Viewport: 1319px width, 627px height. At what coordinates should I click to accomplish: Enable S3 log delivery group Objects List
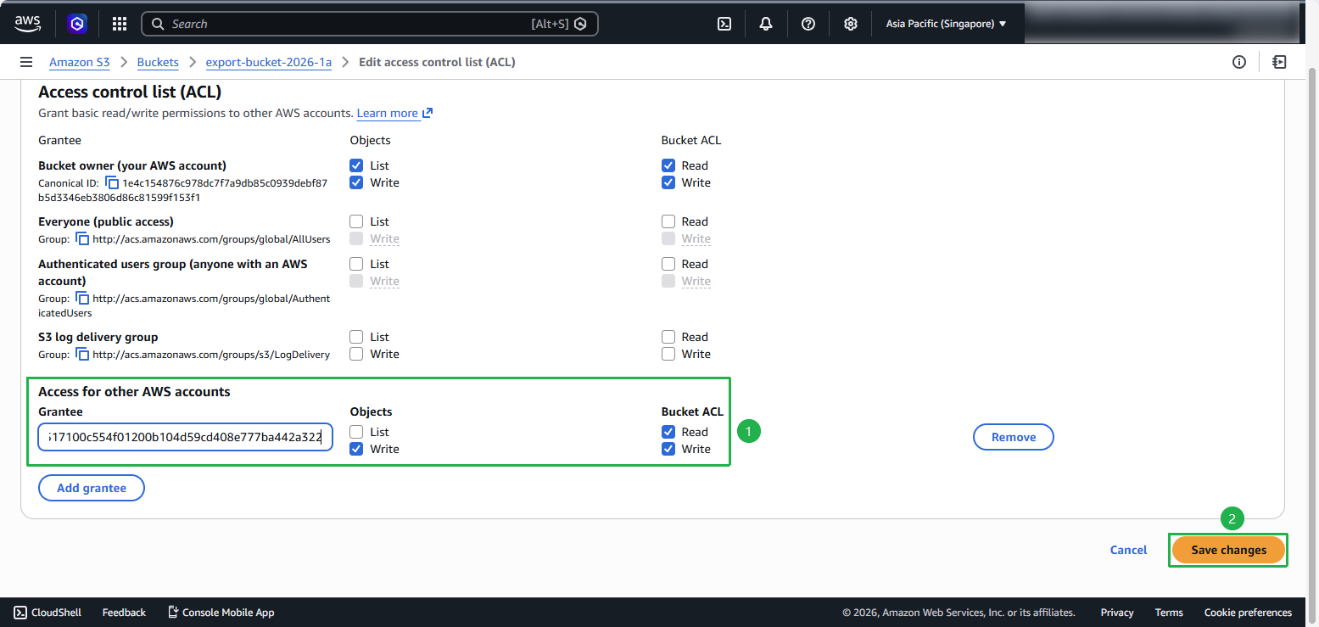coord(356,337)
